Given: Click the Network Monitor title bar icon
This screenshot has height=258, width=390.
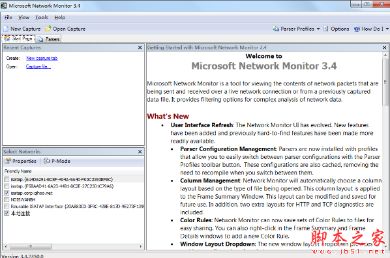Looking at the screenshot, I should pos(4,5).
